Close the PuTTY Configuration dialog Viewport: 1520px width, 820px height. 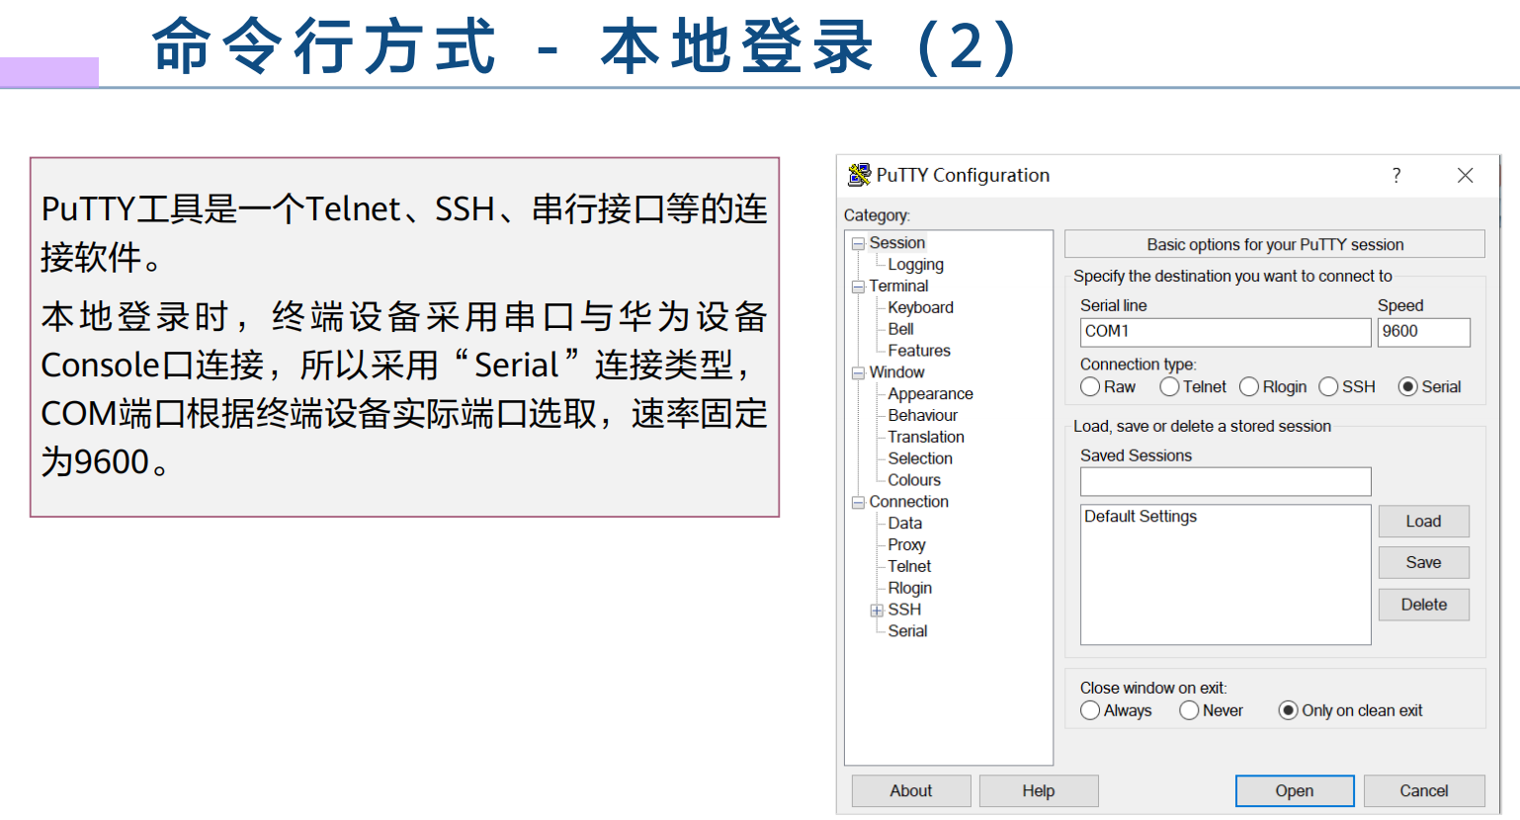tap(1465, 175)
